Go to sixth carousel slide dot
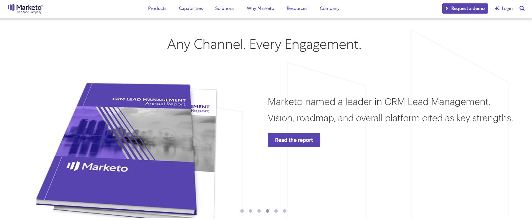Viewport: 532px width, 220px height. tap(285, 211)
